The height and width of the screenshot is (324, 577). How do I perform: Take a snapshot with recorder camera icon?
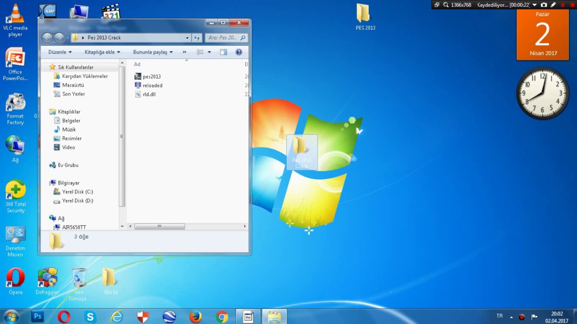[544, 5]
